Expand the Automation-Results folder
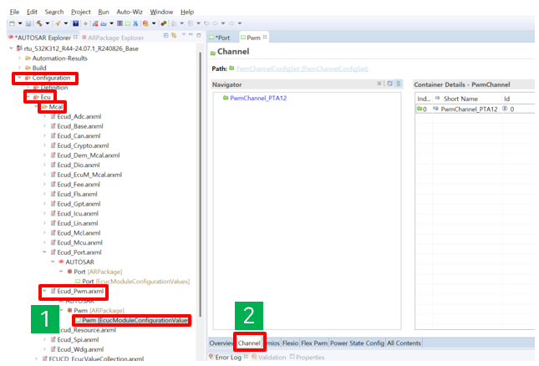This screenshot has height=366, width=539. 19,58
